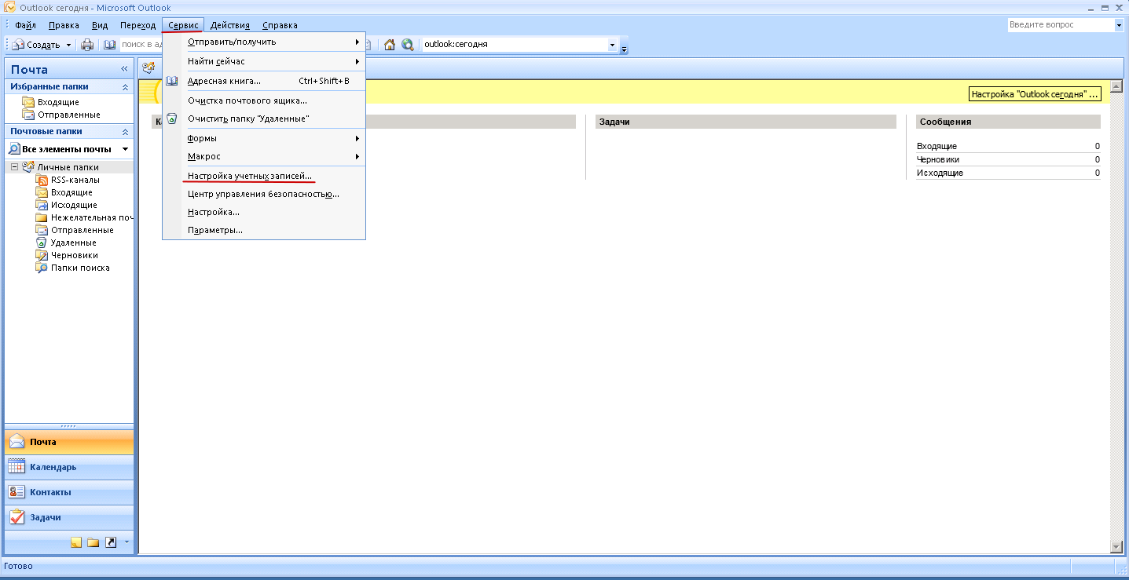1129x580 pixels.
Task: Click the Home icon in the web toolbar
Action: click(389, 45)
